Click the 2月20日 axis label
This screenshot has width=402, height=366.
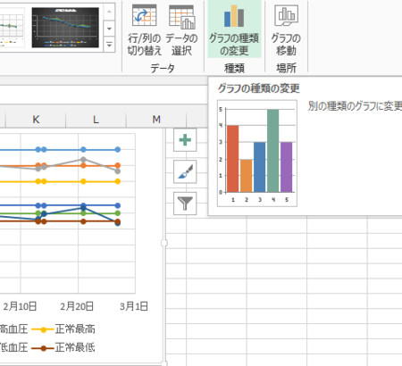tap(77, 306)
